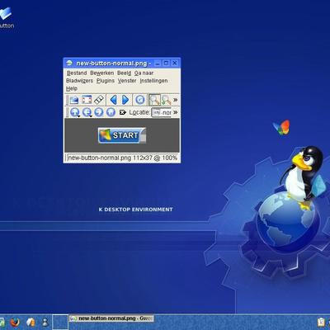330x330 pixels.
Task: Navigate forward with the Forward arrow icon
Action: (99, 112)
